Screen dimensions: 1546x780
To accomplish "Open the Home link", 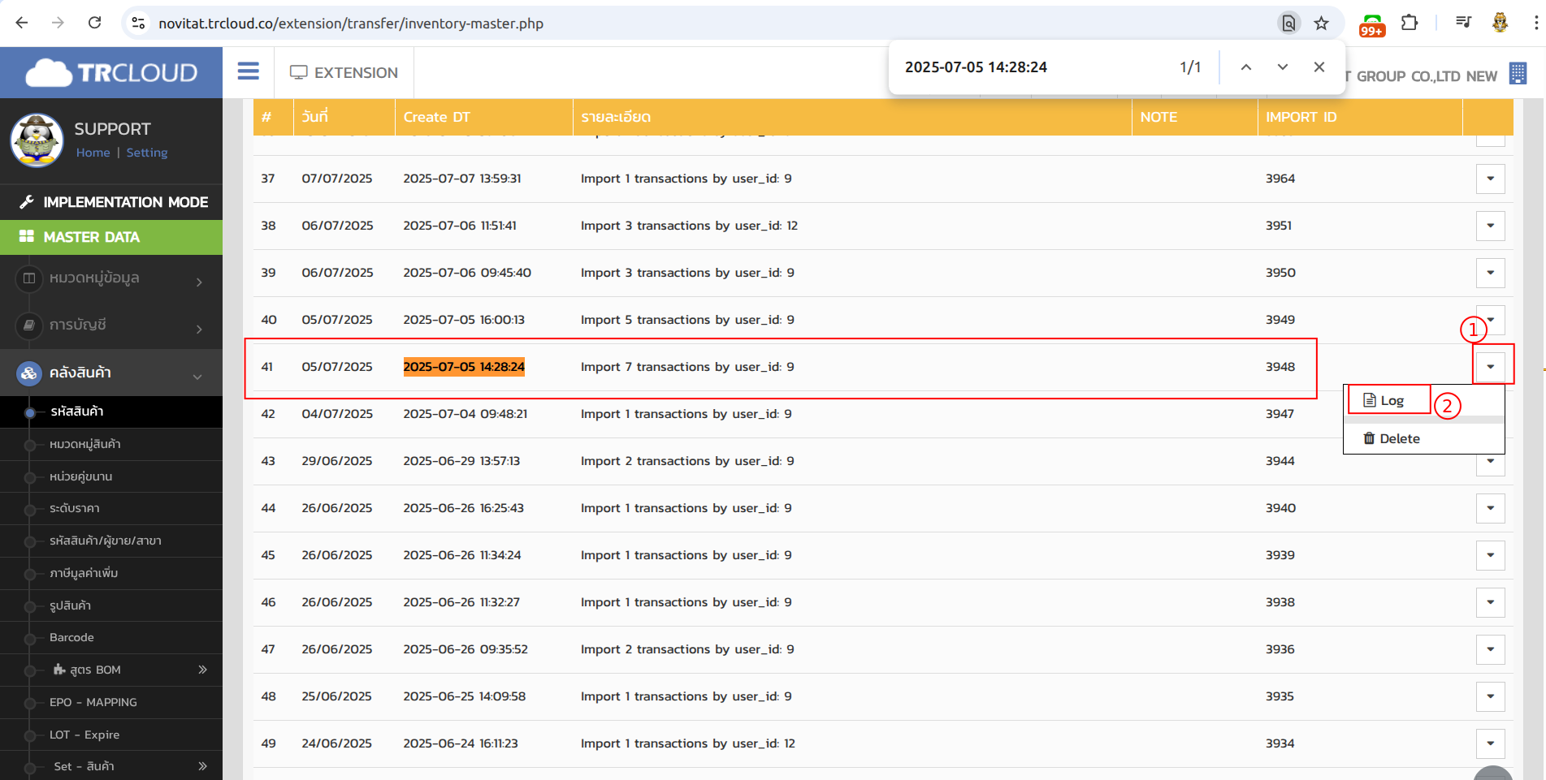I will (93, 153).
